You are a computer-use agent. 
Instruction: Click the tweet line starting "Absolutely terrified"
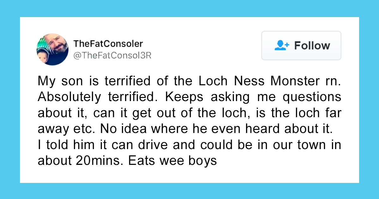click(189, 97)
